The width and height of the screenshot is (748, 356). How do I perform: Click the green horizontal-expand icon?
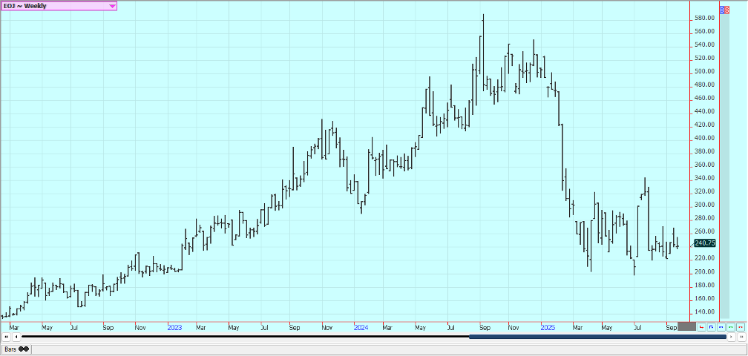click(730, 326)
